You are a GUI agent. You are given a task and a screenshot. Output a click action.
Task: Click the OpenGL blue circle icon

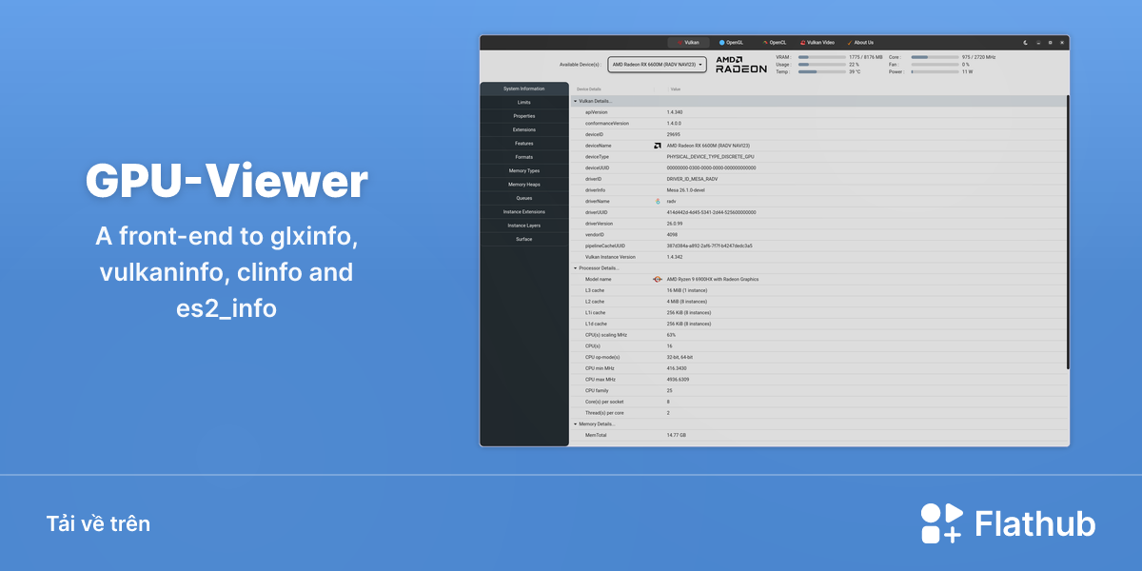click(x=722, y=43)
